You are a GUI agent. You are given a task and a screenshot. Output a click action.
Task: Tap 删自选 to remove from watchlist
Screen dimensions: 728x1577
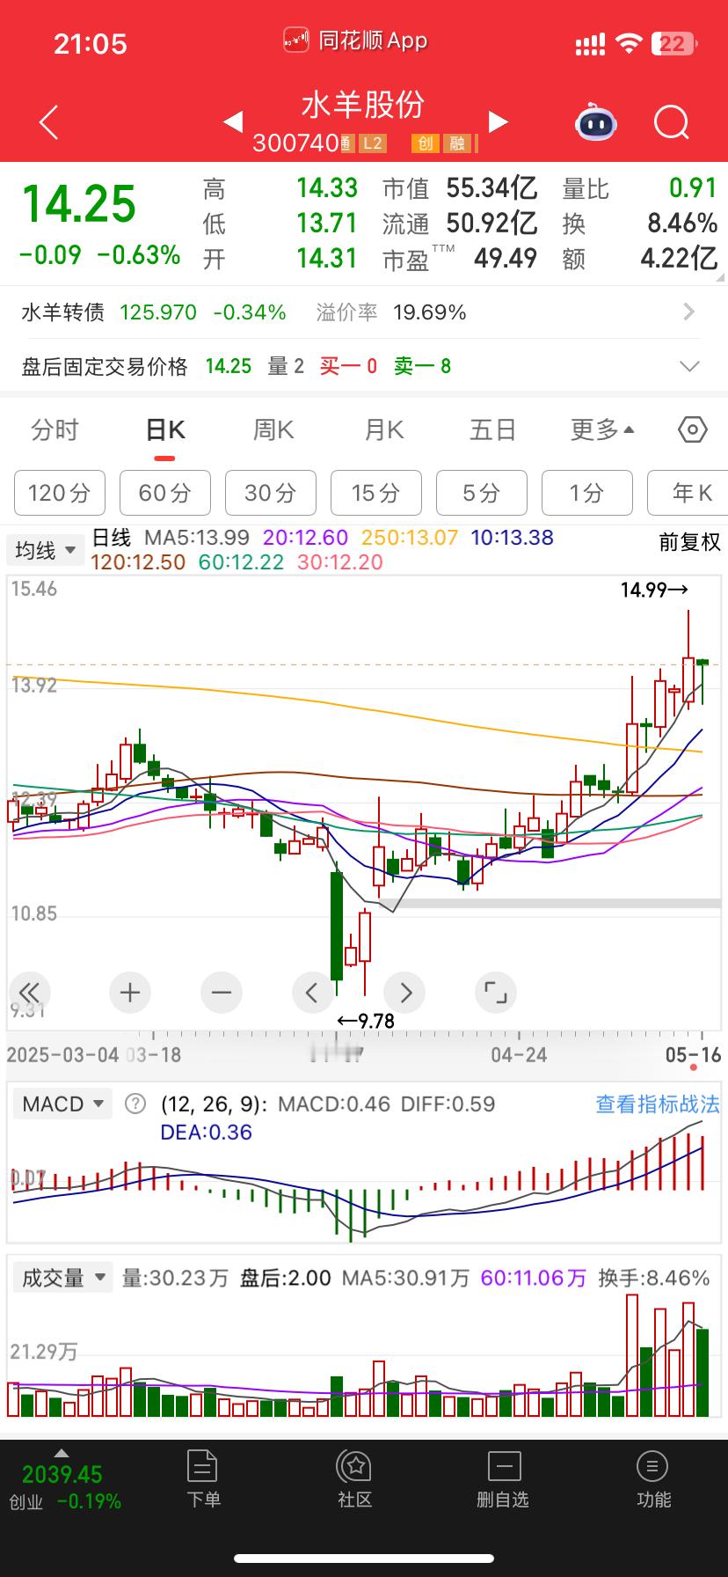[x=503, y=1479]
